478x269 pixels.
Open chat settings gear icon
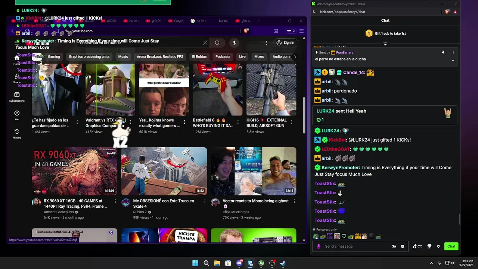pos(438,247)
